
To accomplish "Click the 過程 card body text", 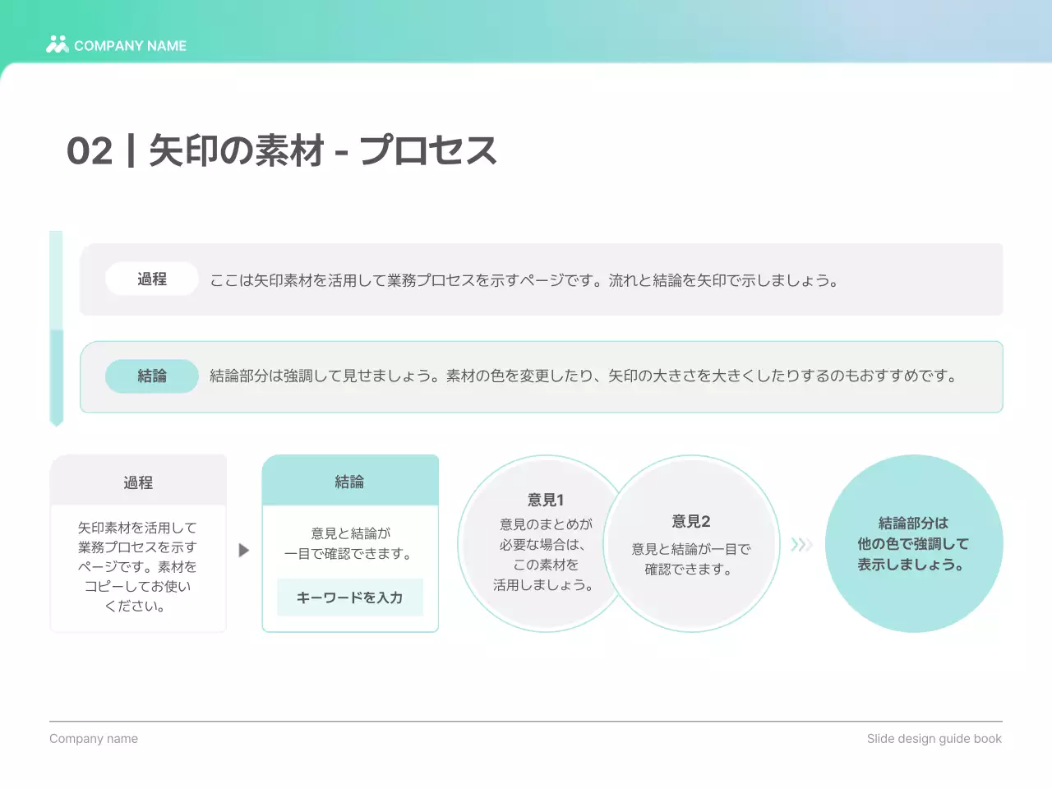I will pyautogui.click(x=138, y=567).
